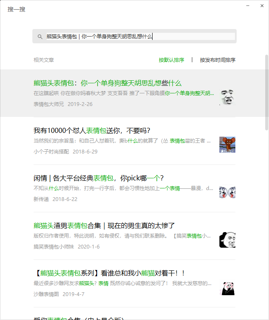Click source '表情包大师兄 2019-2-26'

(63, 104)
